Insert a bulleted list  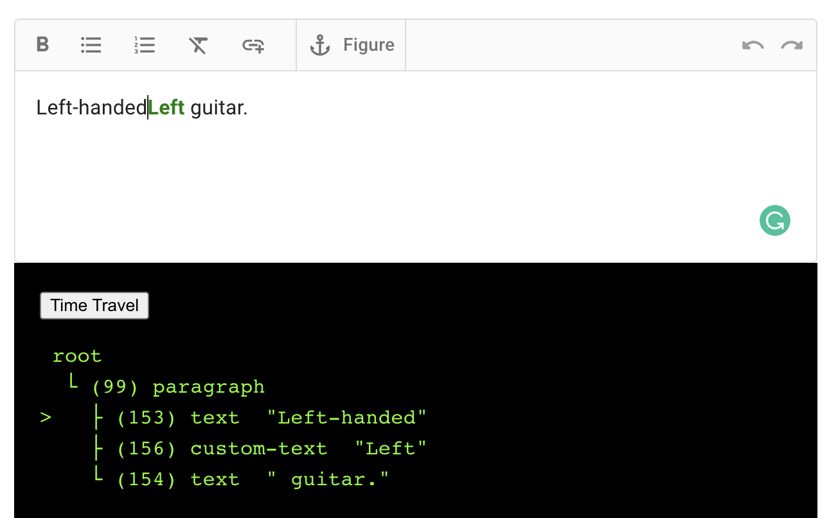[x=91, y=45]
